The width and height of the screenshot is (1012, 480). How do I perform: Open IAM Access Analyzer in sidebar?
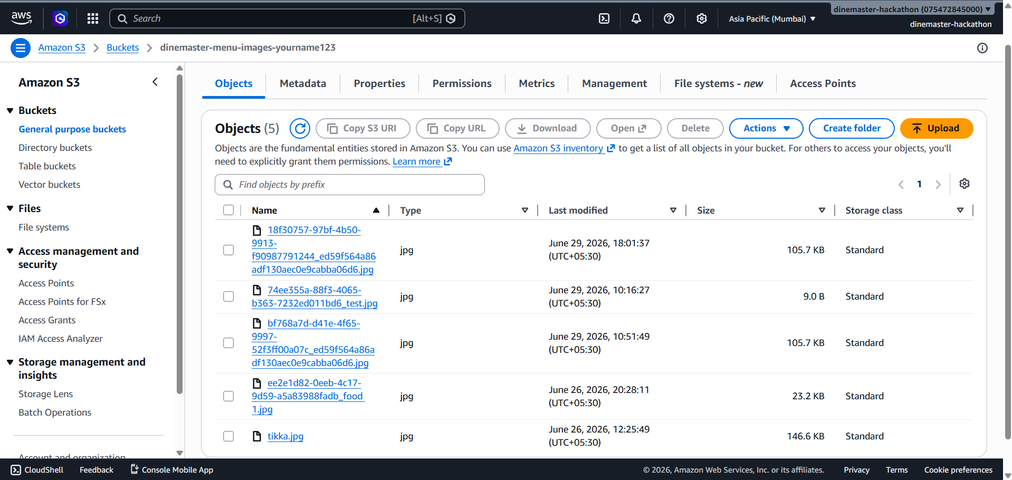coord(61,339)
